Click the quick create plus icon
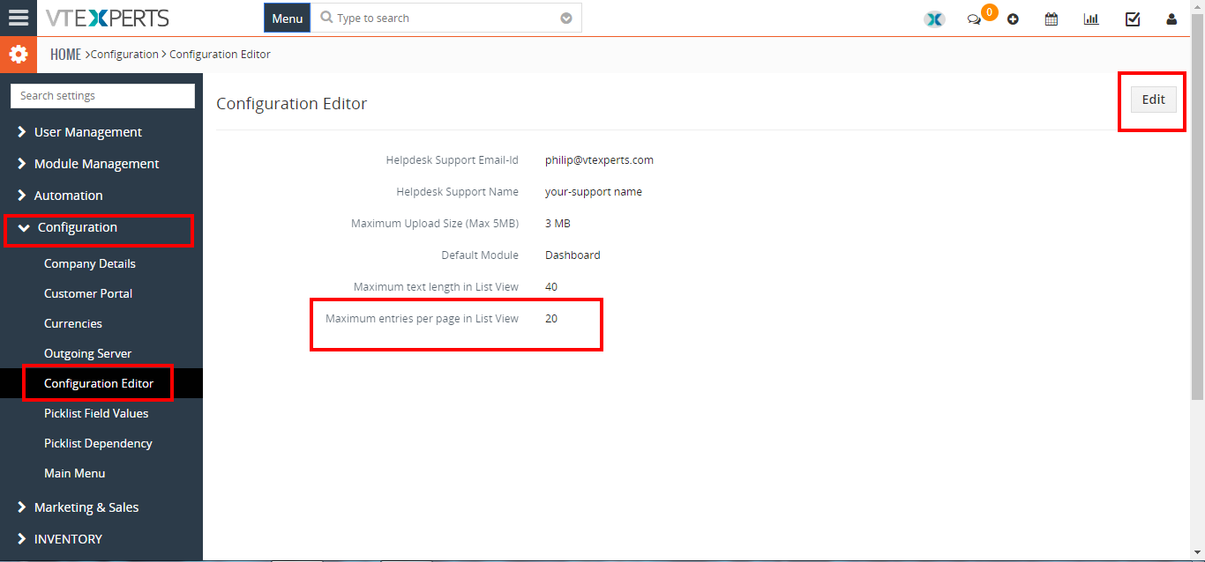Viewport: 1205px width, 562px height. pos(1013,19)
